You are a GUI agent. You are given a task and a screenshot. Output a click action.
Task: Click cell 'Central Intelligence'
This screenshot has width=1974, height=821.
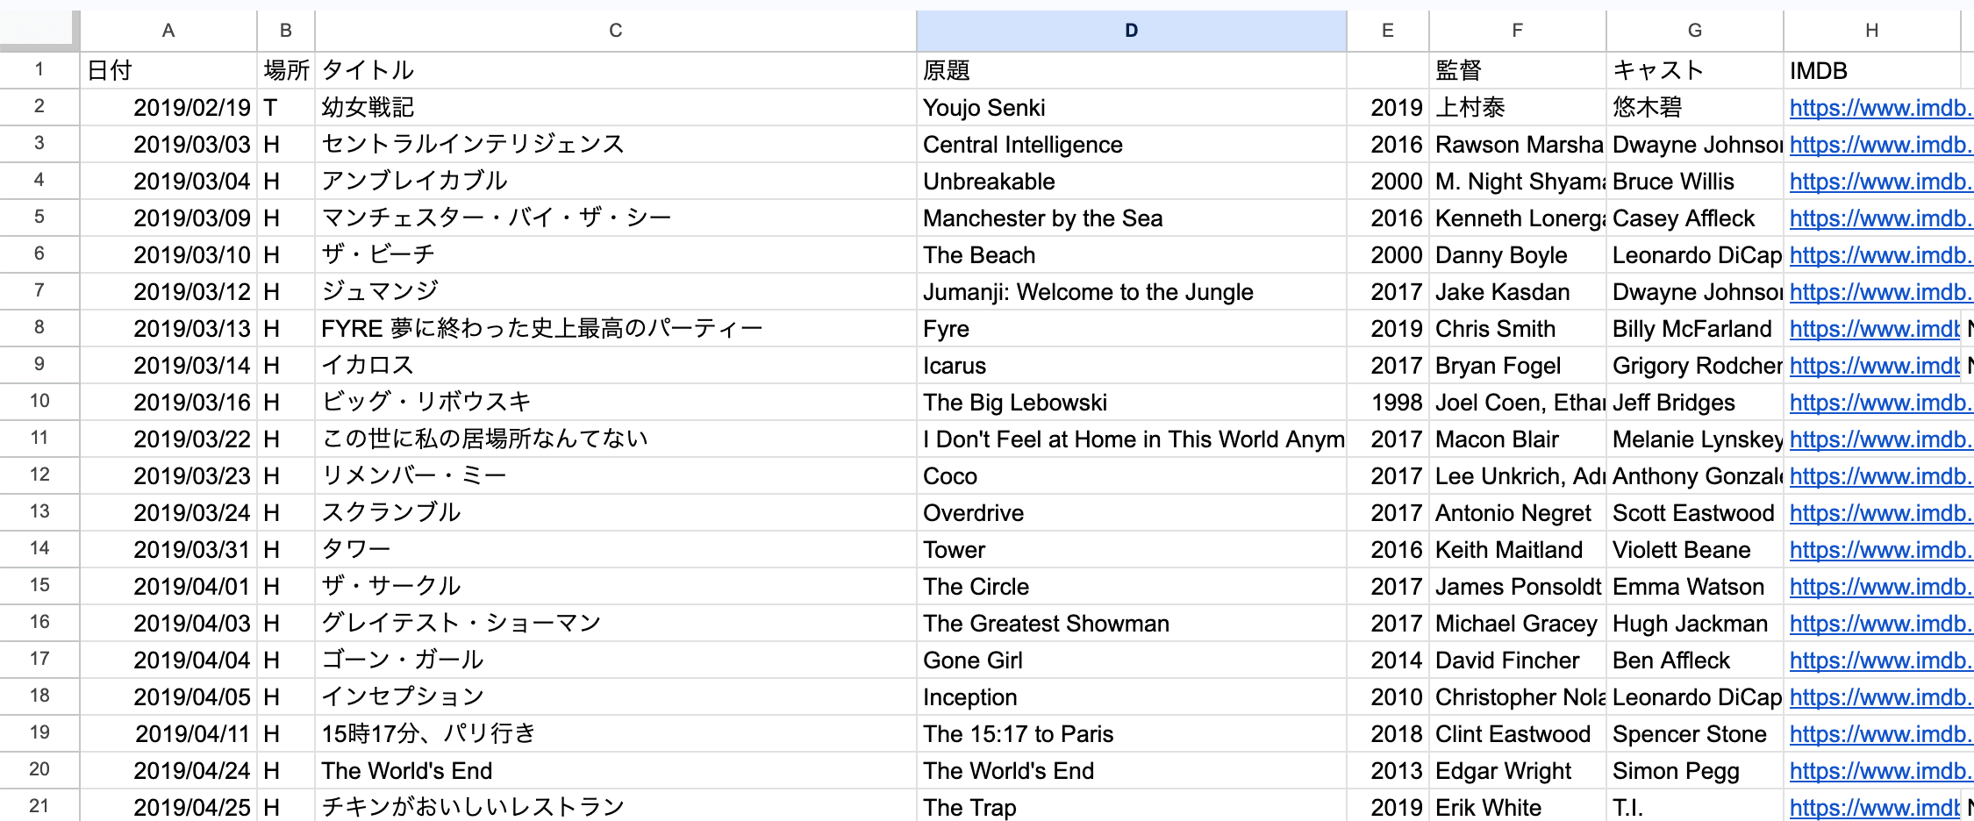(1131, 145)
